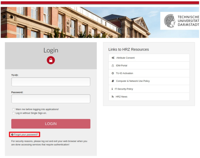Click the gears icon beside Attribute Consent
200x158 pixels.
point(113,58)
